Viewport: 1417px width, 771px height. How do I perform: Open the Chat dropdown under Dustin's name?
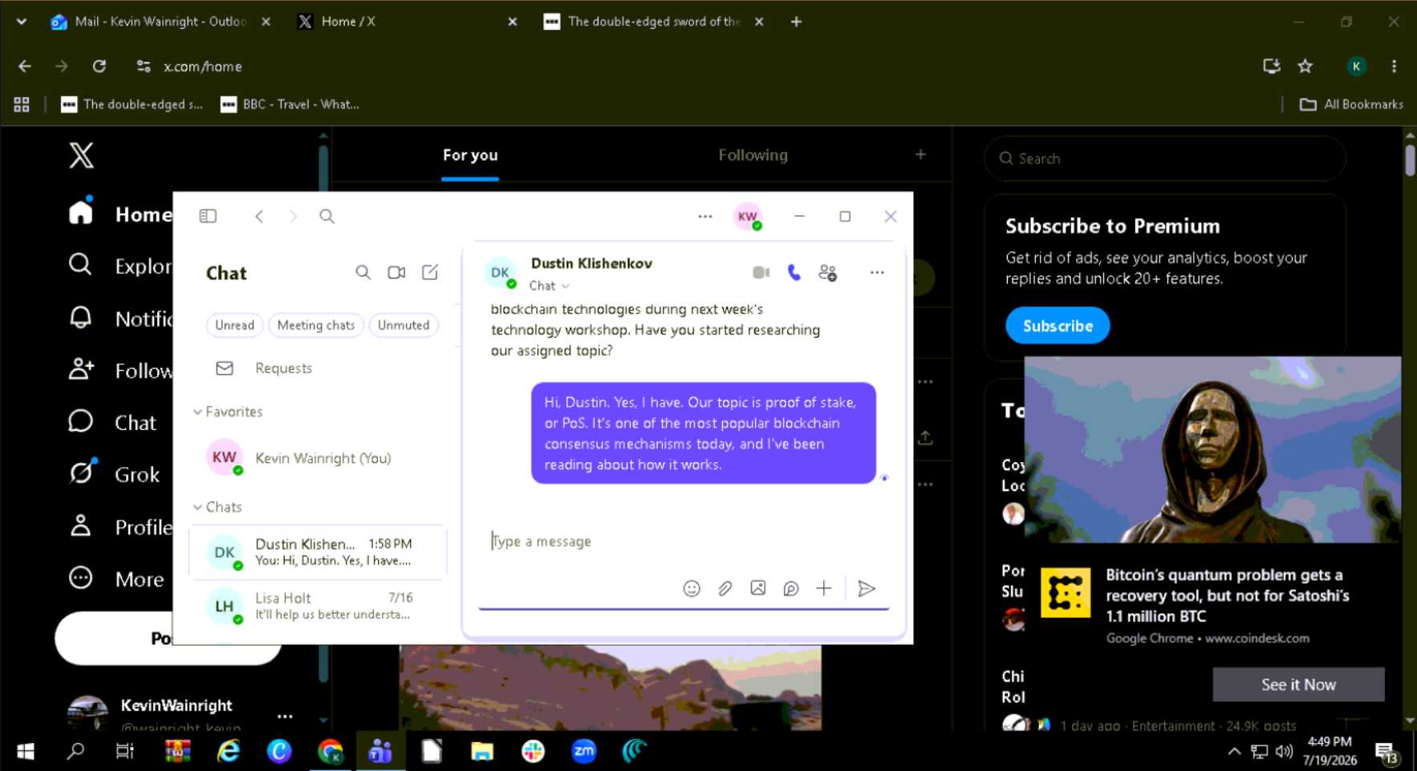point(550,286)
